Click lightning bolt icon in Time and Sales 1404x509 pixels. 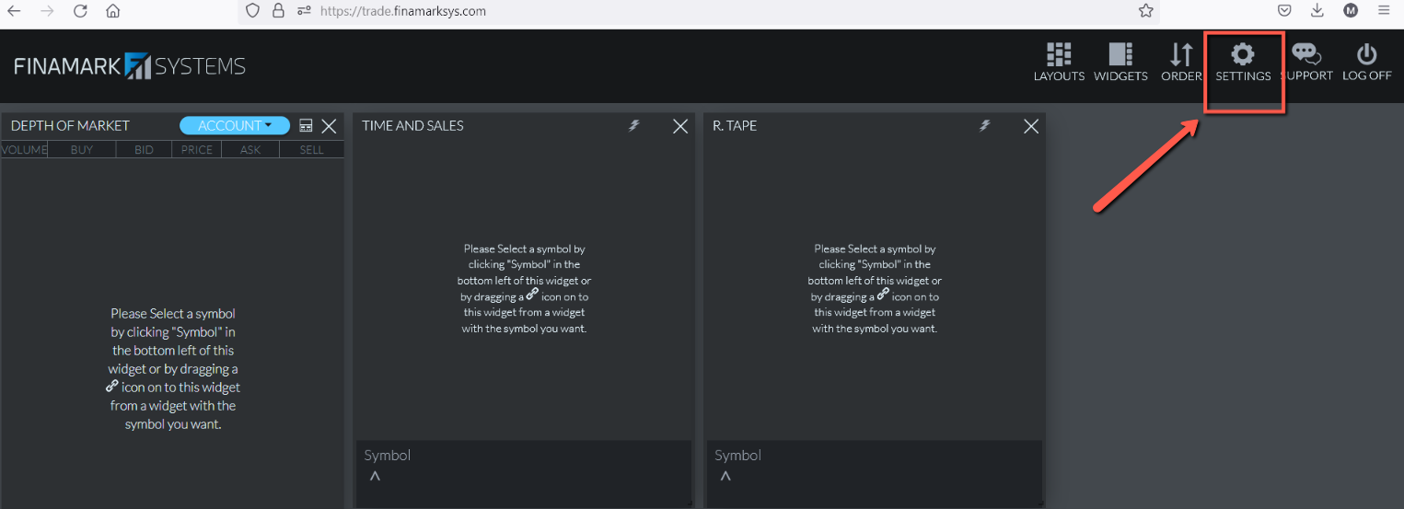click(x=634, y=126)
